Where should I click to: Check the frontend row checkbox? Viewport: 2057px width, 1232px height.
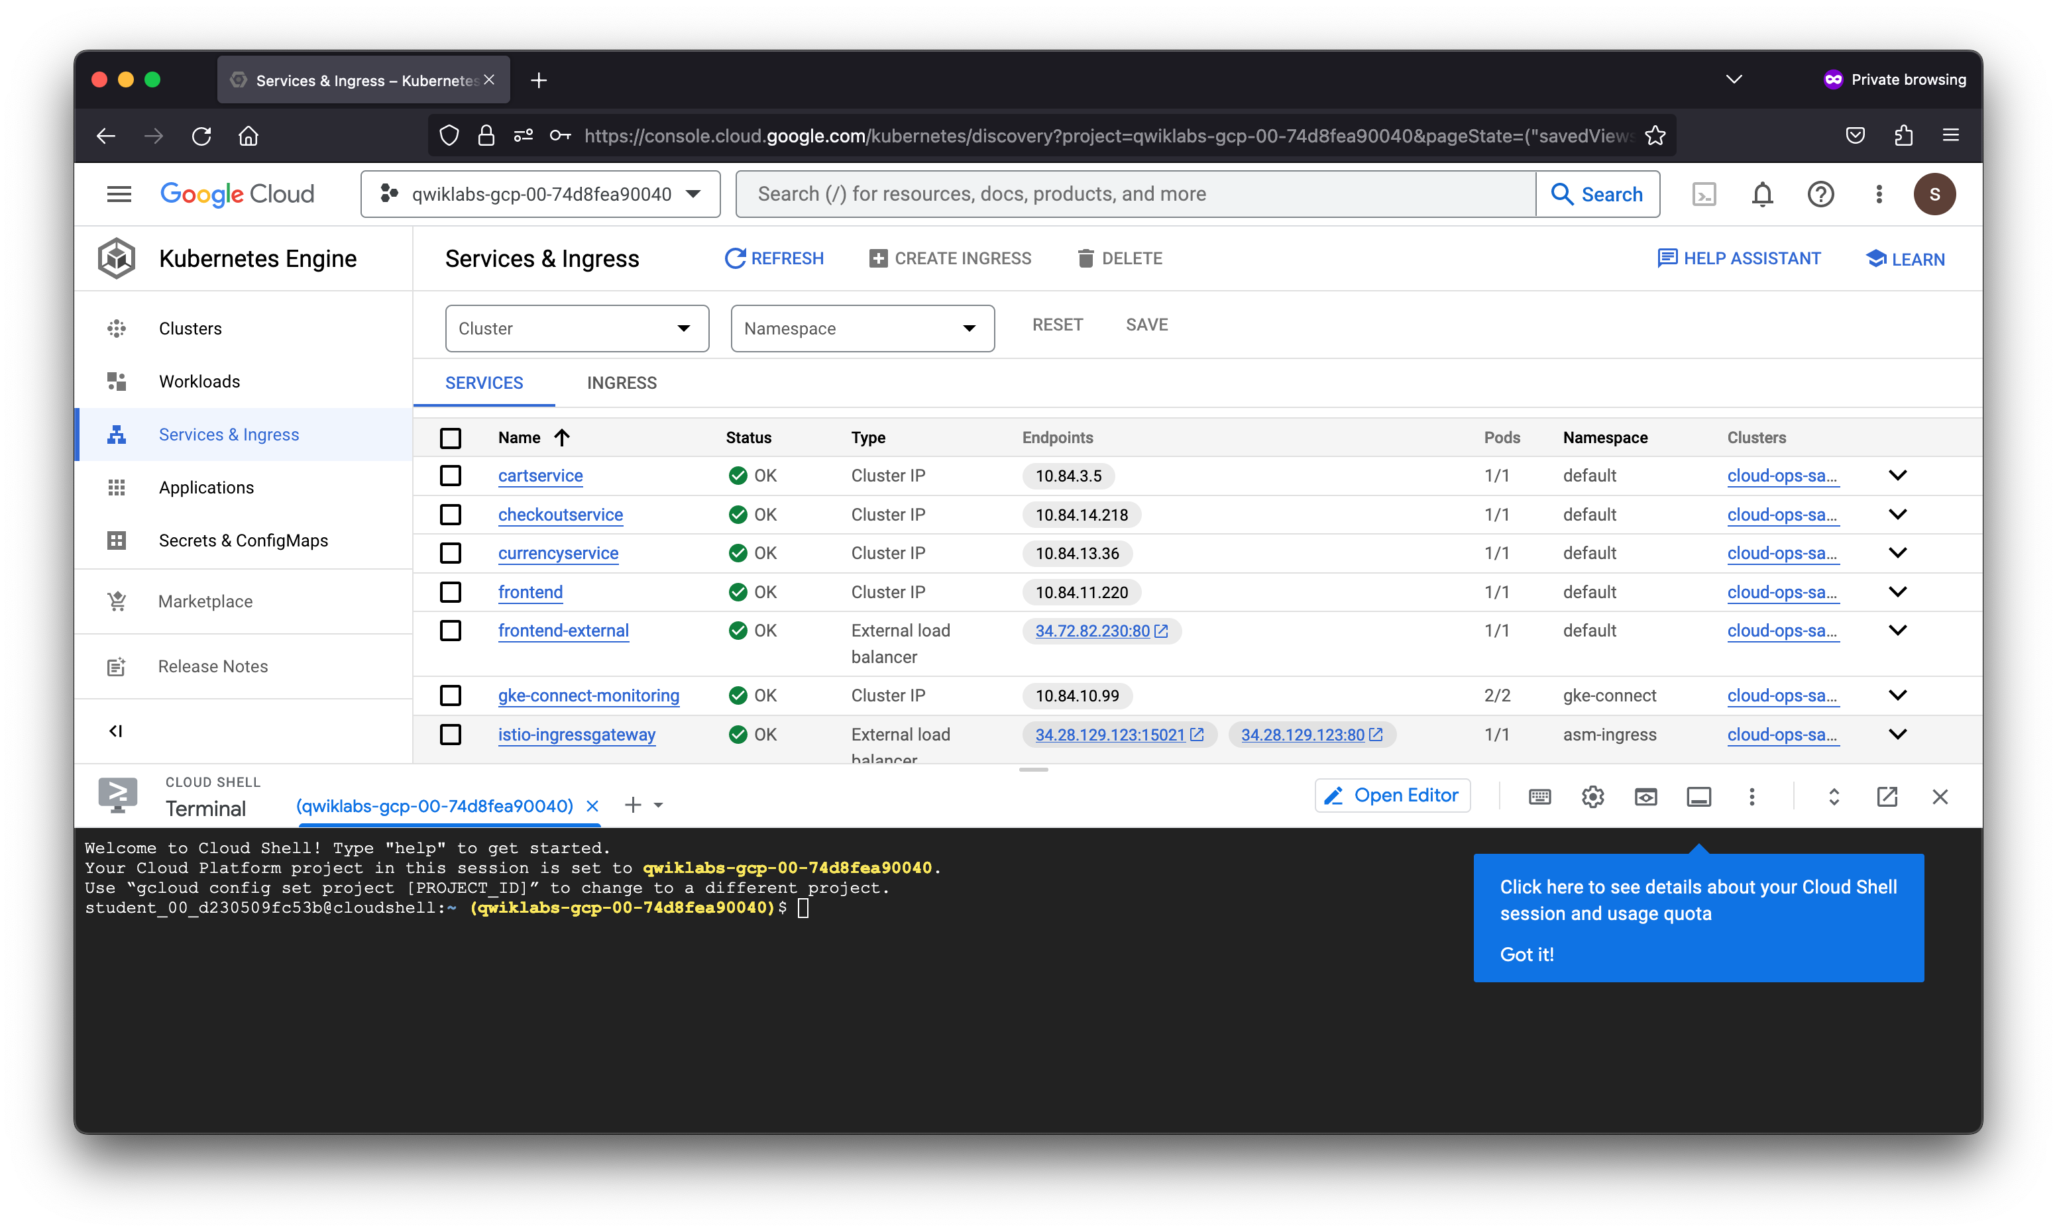(x=450, y=592)
